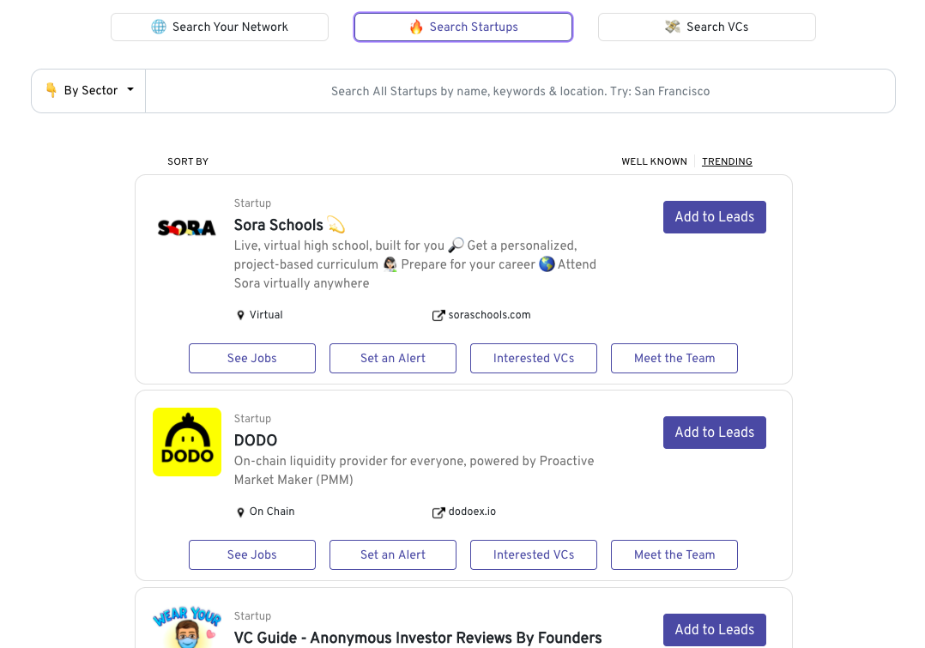This screenshot has height=648, width=925.
Task: Switch to the Search VCs tab
Action: 706,27
